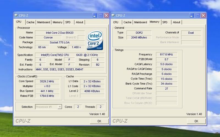The image size is (220, 137).
Task: Click the Stepping value field
Action: point(98,60)
